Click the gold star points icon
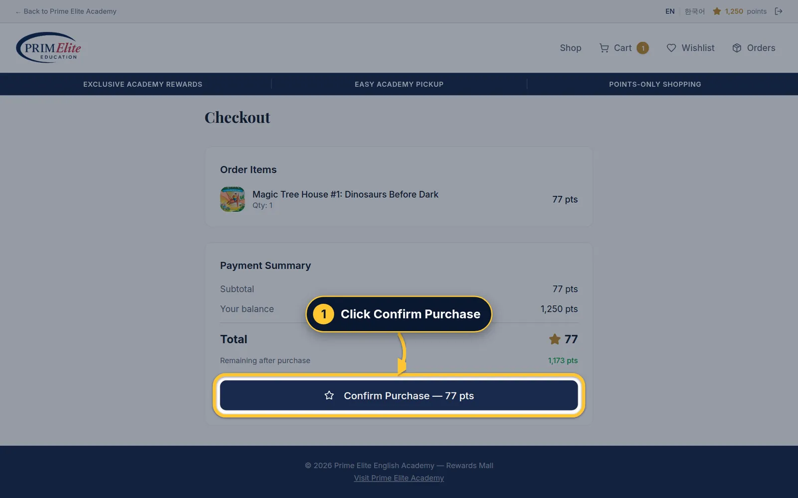 tap(717, 11)
